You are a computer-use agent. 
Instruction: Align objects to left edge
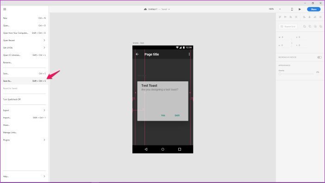coord(304,17)
